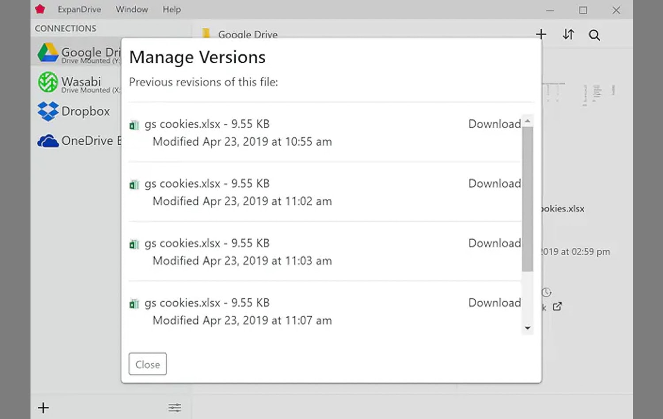Download the revision modified at 11:07 am
The height and width of the screenshot is (419, 663).
click(x=494, y=303)
